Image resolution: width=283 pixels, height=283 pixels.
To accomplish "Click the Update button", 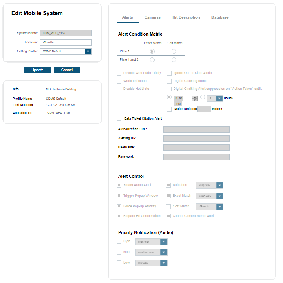I will click(x=37, y=70).
